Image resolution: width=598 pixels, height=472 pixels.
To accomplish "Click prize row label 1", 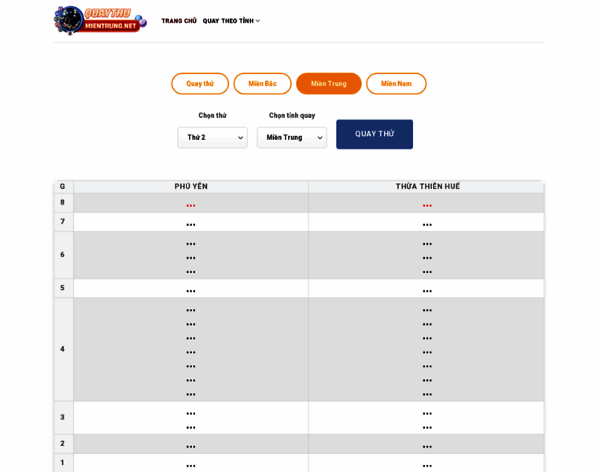I will pyautogui.click(x=62, y=463).
